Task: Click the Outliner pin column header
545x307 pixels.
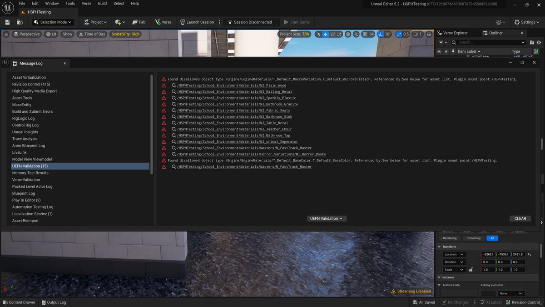Action: [453, 52]
